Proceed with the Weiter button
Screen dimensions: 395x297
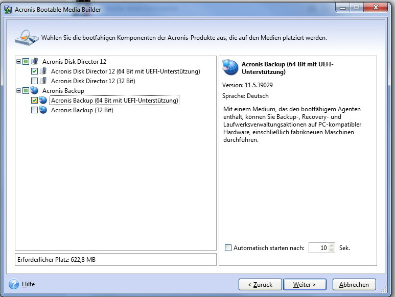click(305, 284)
